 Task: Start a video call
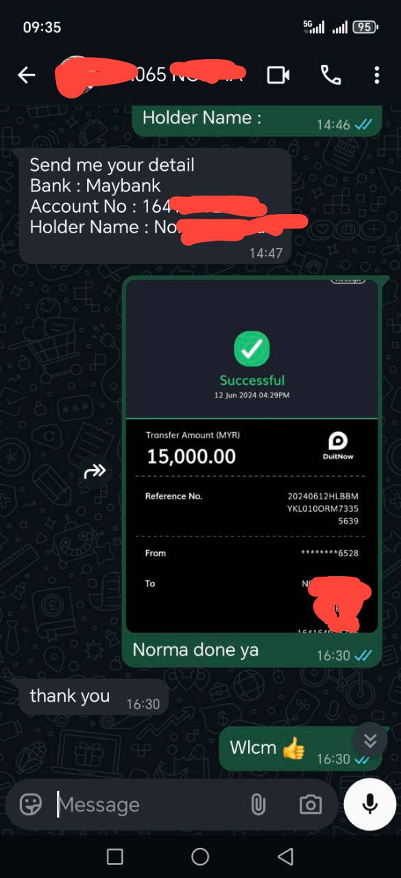(x=278, y=75)
